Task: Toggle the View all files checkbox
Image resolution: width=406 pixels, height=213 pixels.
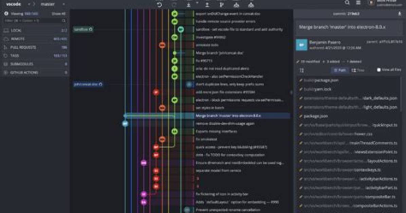Action: click(379, 70)
